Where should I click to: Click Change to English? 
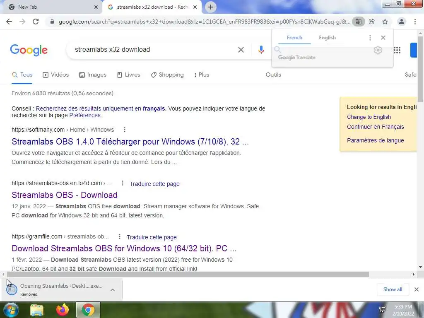click(x=369, y=117)
